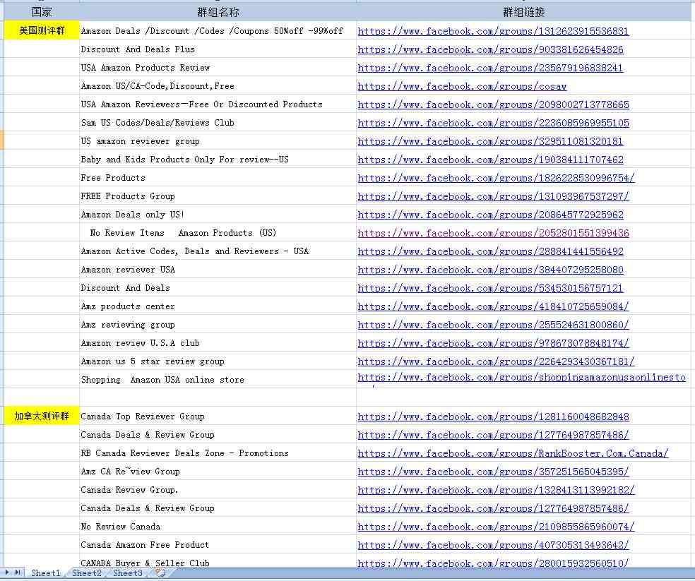Open the groups/418410725659084 Facebook link
Image resolution: width=695 pixels, height=581 pixels.
click(x=493, y=306)
